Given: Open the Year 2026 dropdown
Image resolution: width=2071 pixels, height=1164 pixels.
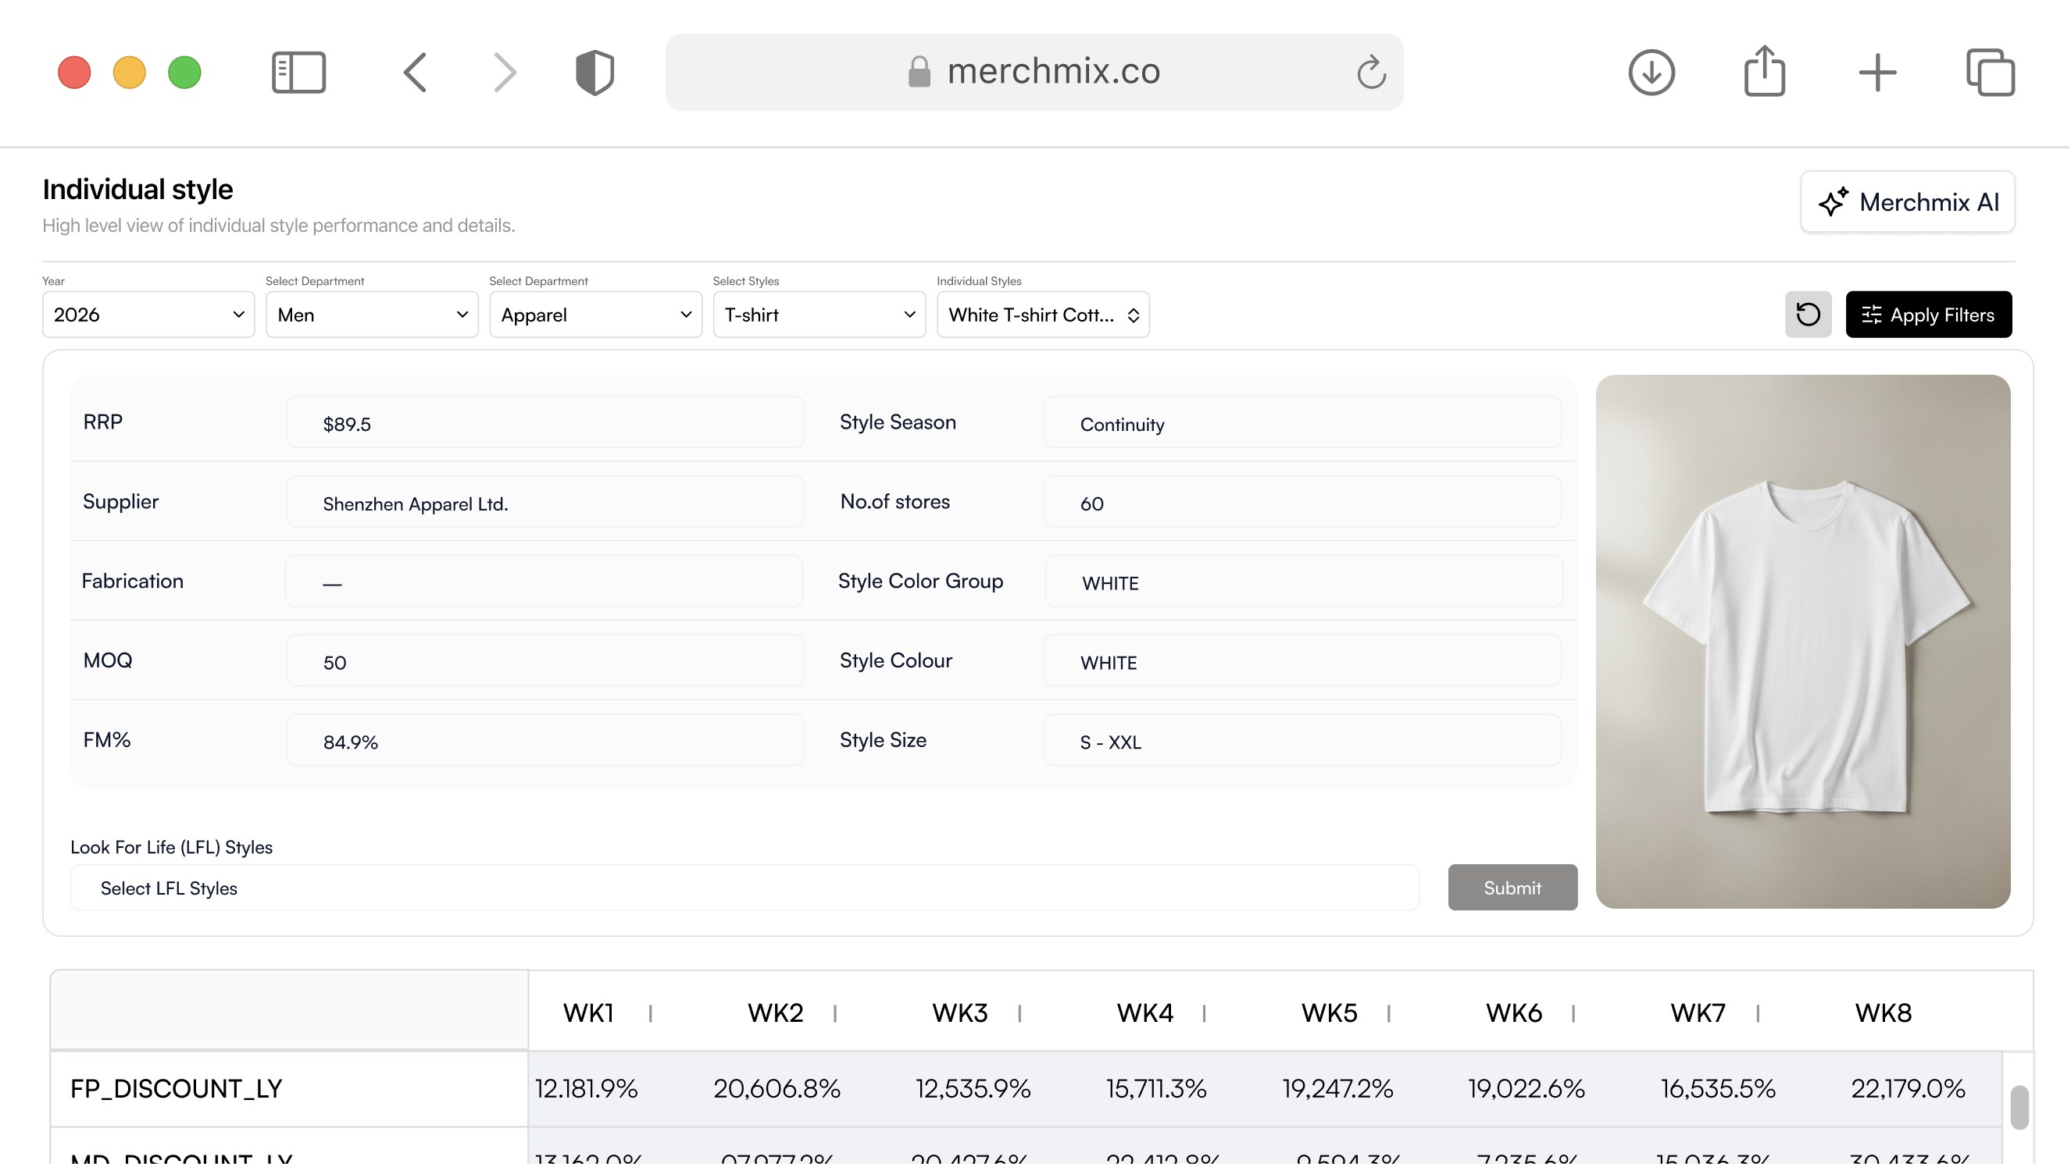Looking at the screenshot, I should coord(148,314).
